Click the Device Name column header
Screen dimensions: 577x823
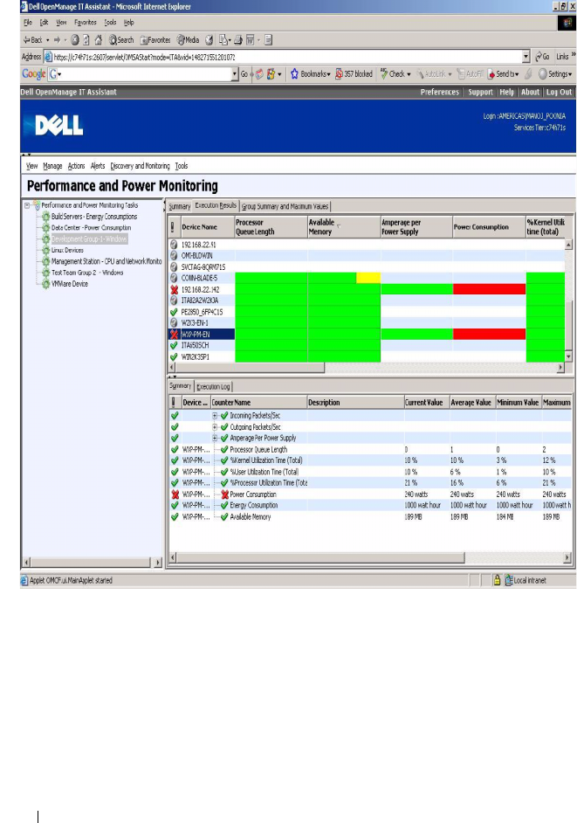[x=207, y=227]
